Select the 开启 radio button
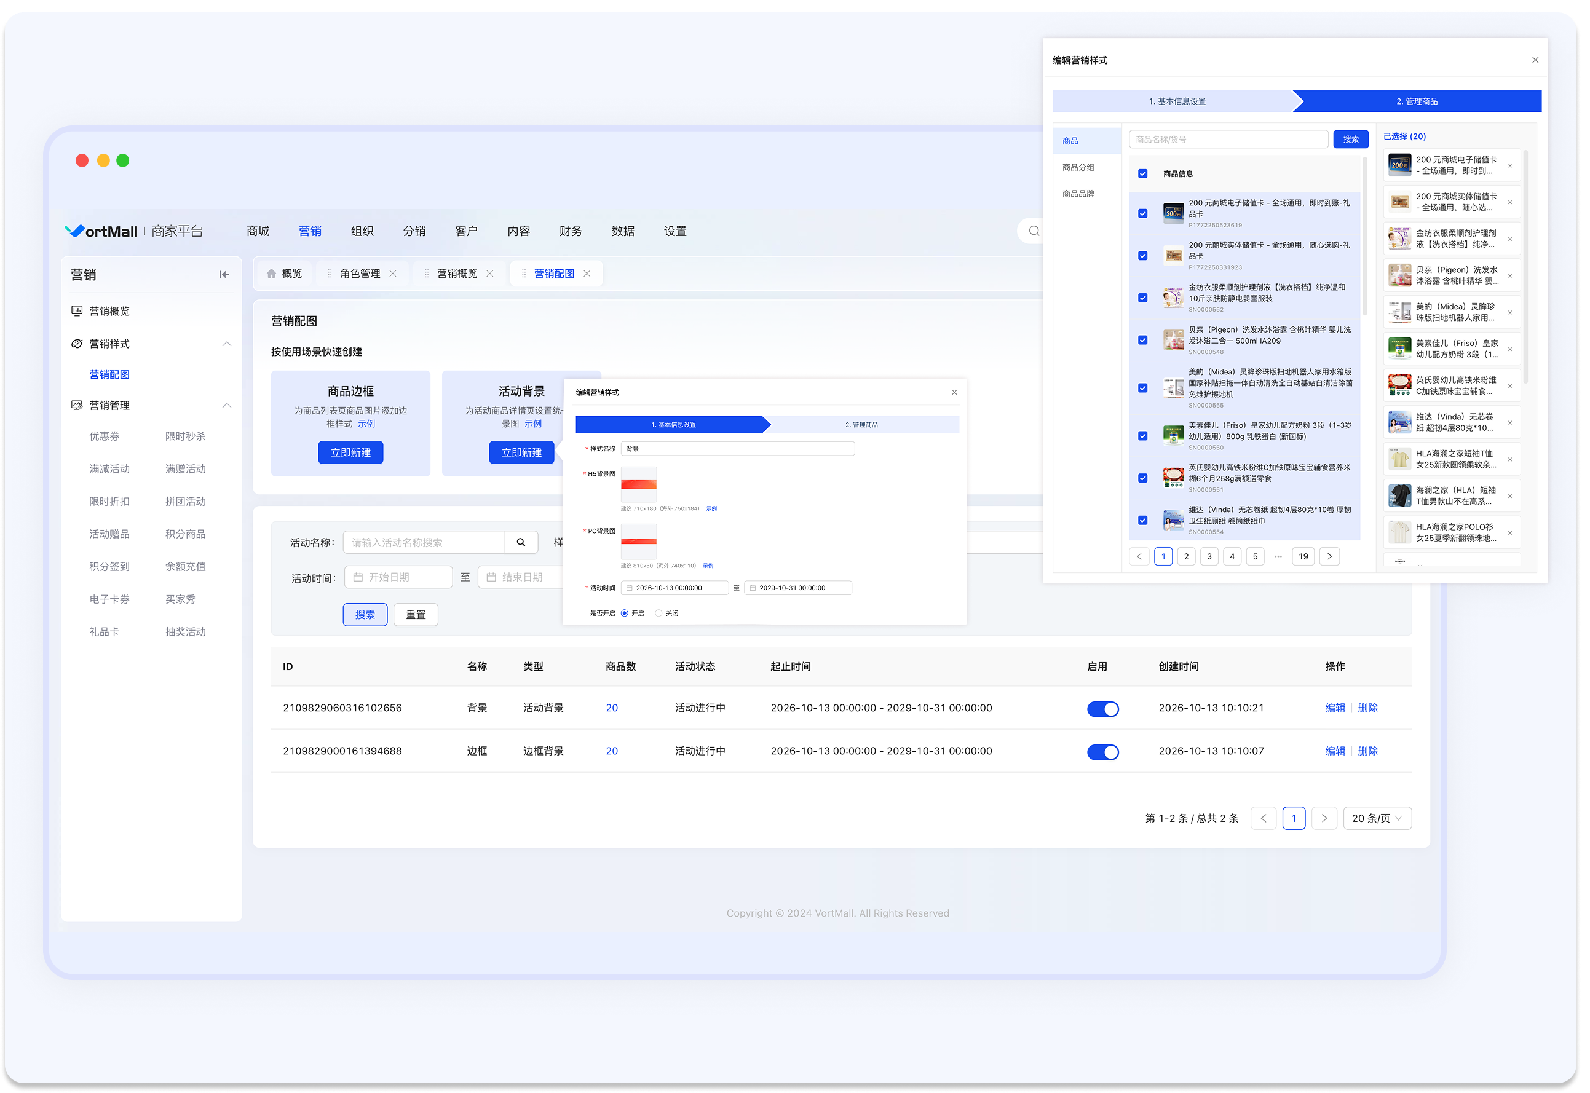Screen dimensions: 1590x1093 [x=624, y=614]
